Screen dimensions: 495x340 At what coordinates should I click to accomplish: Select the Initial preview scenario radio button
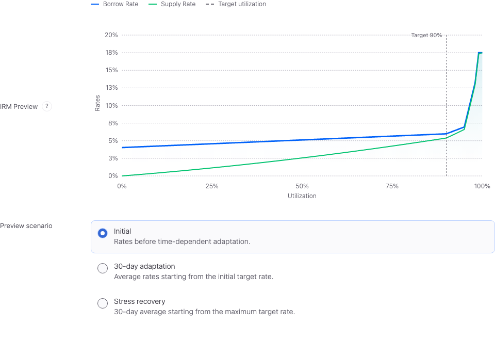click(103, 233)
